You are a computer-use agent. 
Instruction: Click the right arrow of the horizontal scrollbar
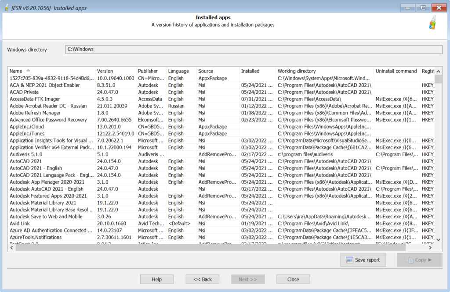pos(431,247)
